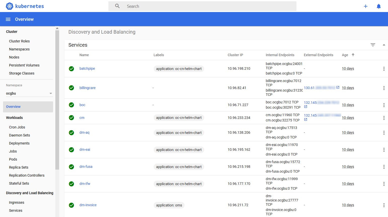Open the billingcare service link
Image resolution: width=388 pixels, height=217 pixels.
point(88,88)
